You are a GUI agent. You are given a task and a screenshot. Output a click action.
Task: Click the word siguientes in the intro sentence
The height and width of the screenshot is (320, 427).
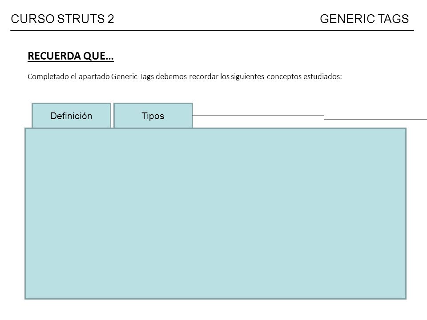248,77
